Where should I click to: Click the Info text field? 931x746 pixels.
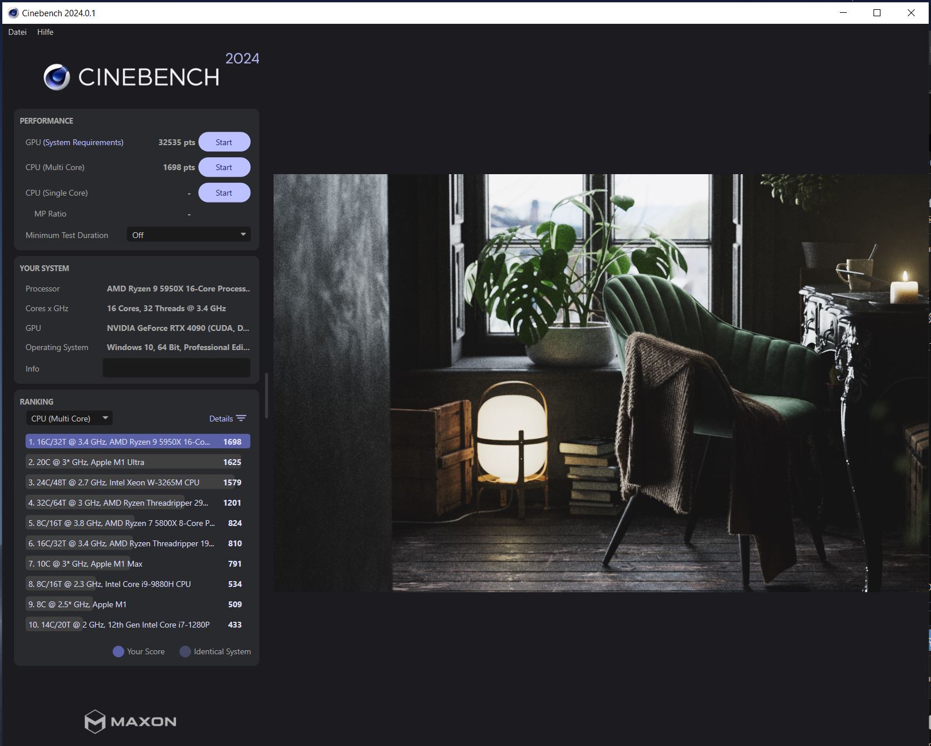tap(177, 368)
